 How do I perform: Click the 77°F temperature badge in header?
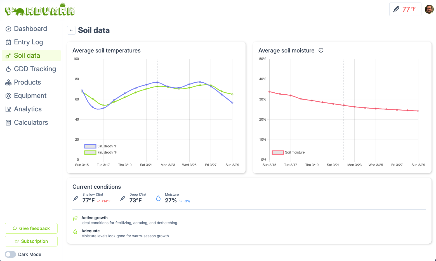coord(405,9)
